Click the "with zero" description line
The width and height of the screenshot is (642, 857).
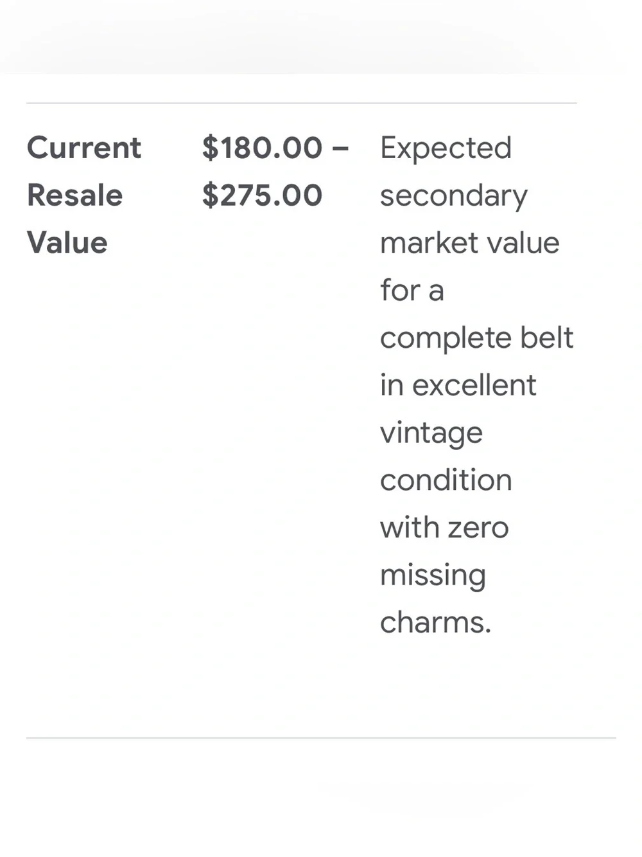point(444,528)
